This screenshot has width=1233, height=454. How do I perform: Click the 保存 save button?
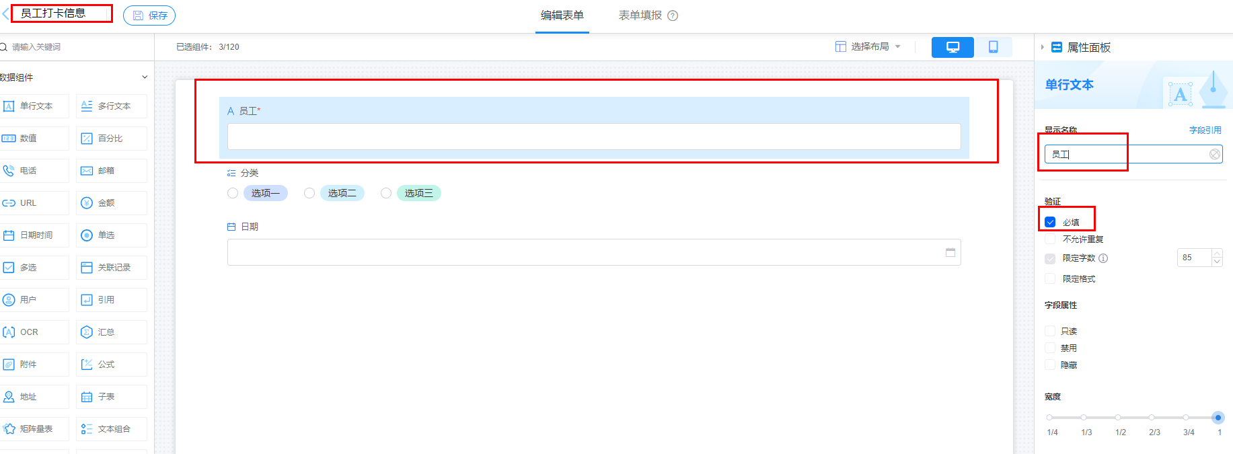point(149,15)
